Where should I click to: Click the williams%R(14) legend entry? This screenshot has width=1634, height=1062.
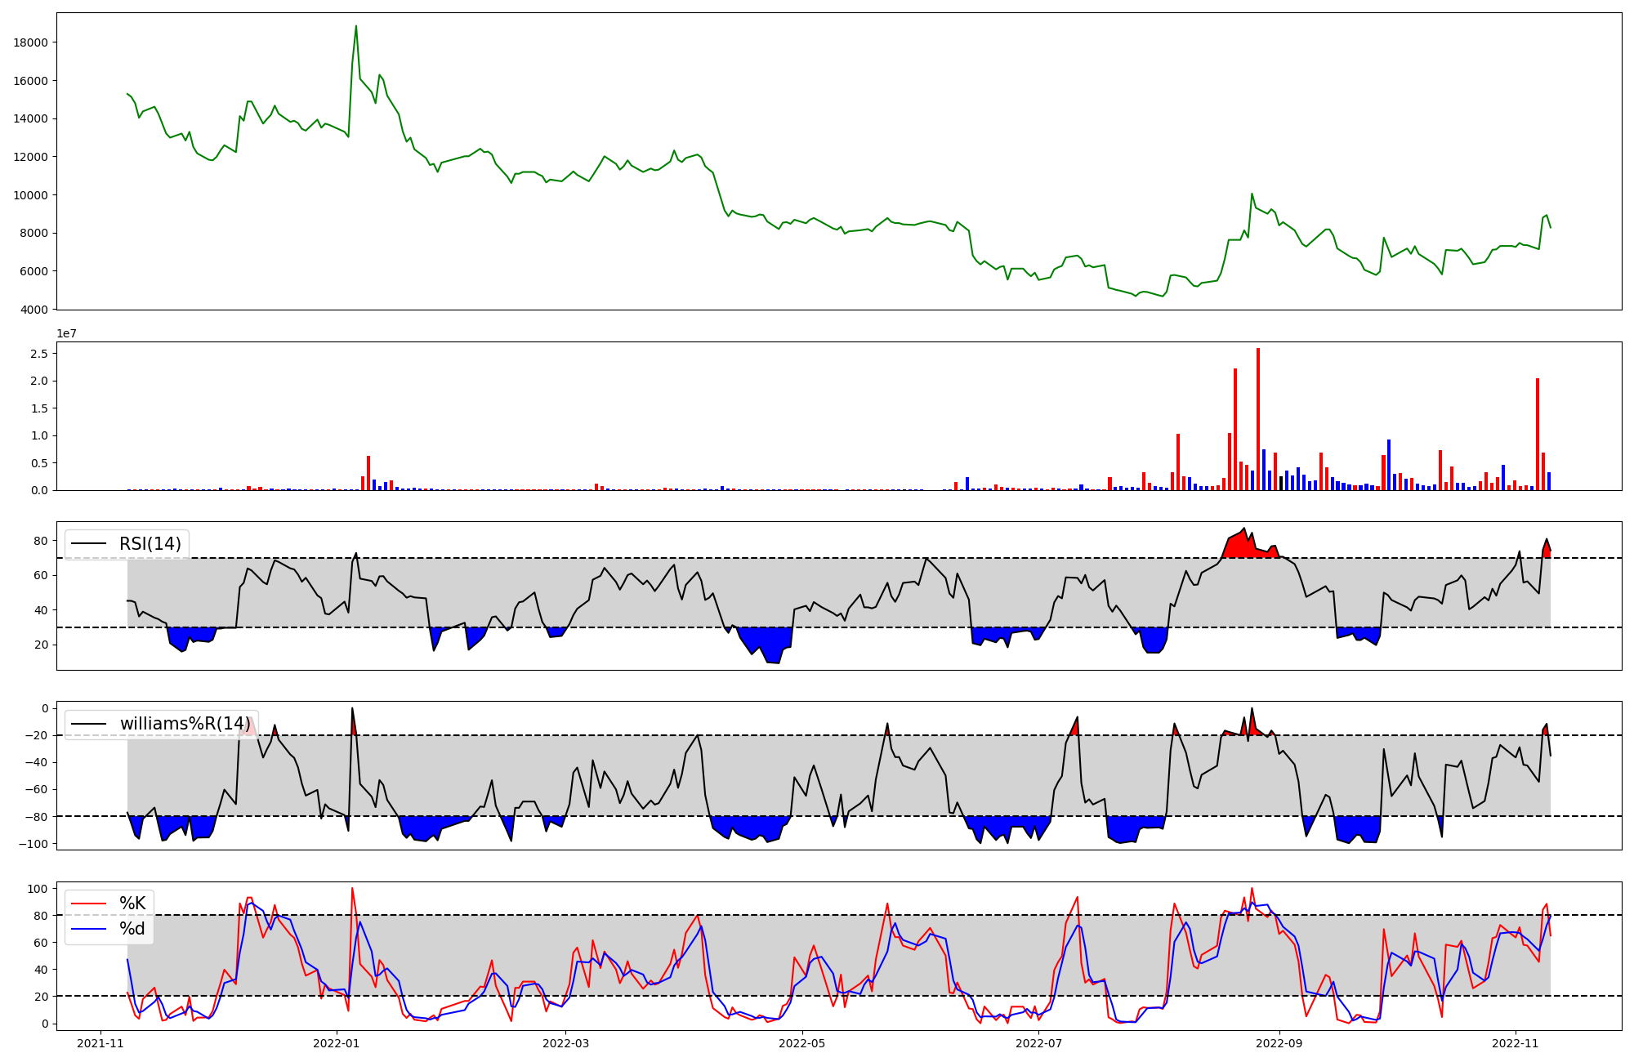pos(185,724)
